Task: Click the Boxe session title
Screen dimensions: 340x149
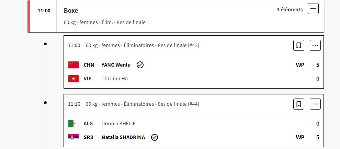Action: 70,10
